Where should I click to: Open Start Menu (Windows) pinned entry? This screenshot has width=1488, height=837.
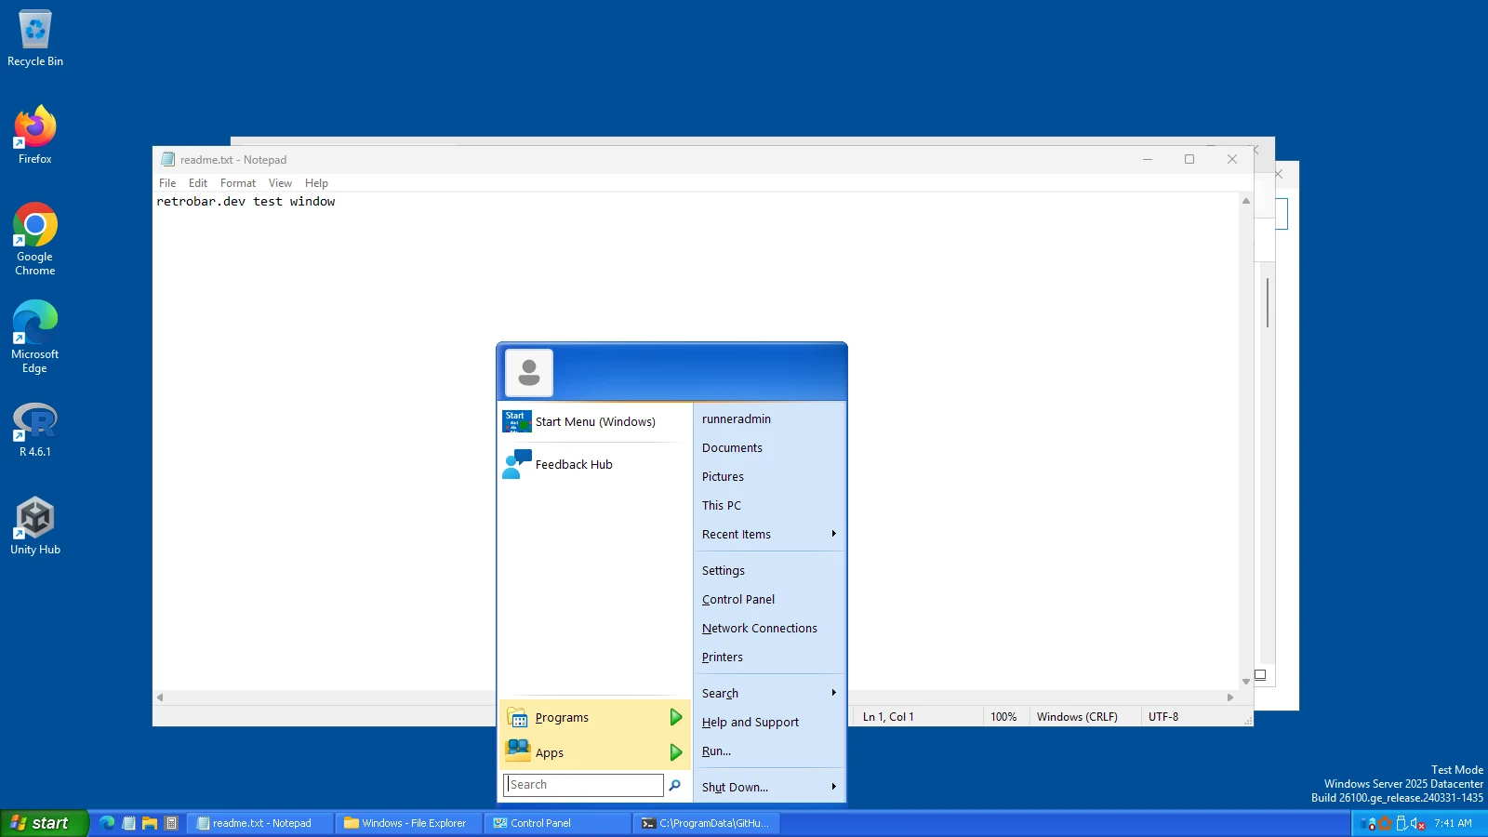[594, 422]
